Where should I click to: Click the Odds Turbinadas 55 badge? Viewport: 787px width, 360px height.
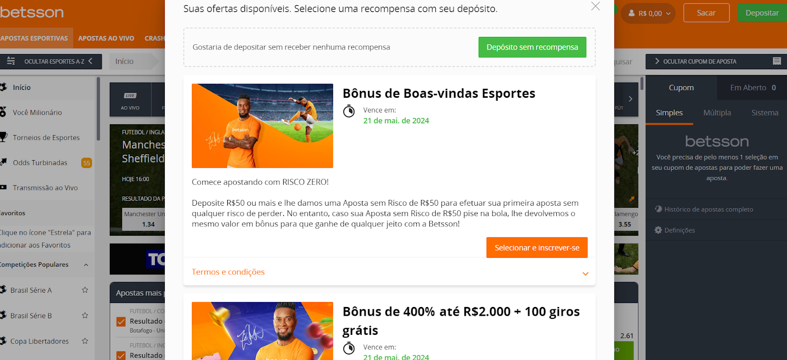click(87, 163)
